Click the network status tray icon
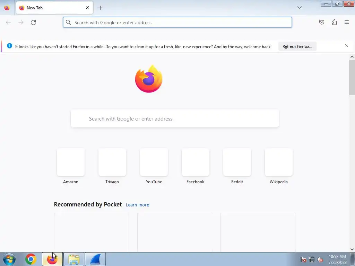 click(x=312, y=260)
